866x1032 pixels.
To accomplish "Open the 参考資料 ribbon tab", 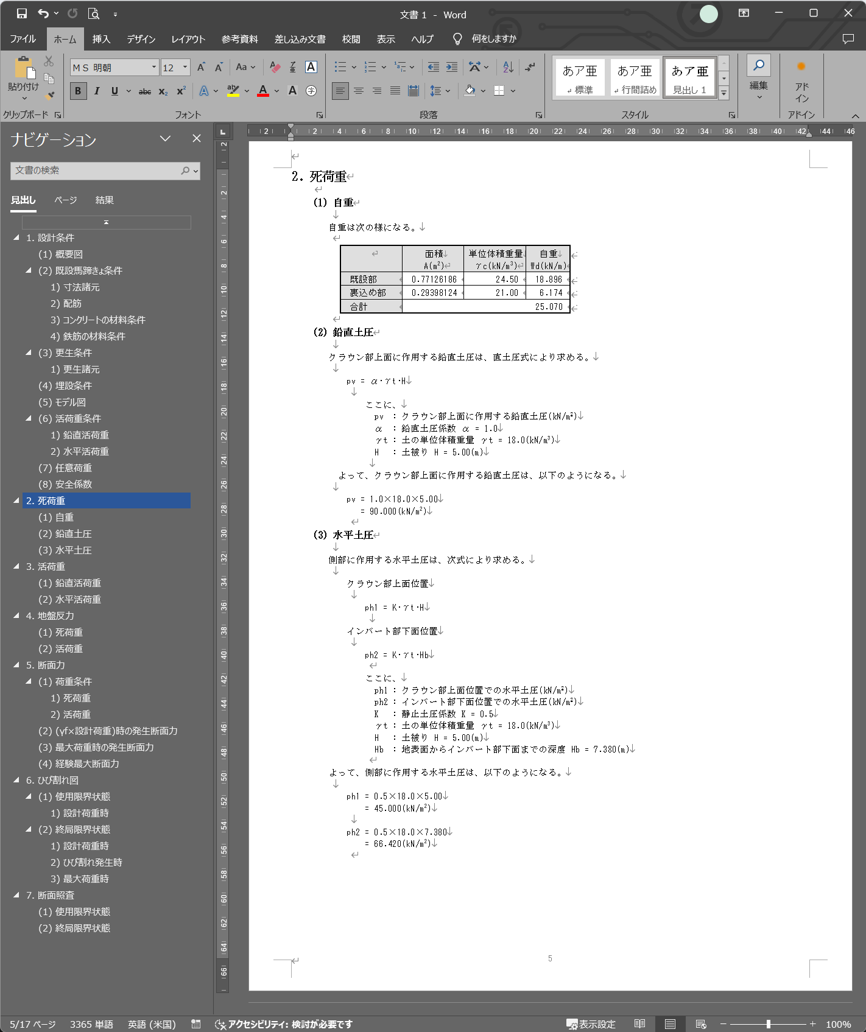I will [x=239, y=39].
